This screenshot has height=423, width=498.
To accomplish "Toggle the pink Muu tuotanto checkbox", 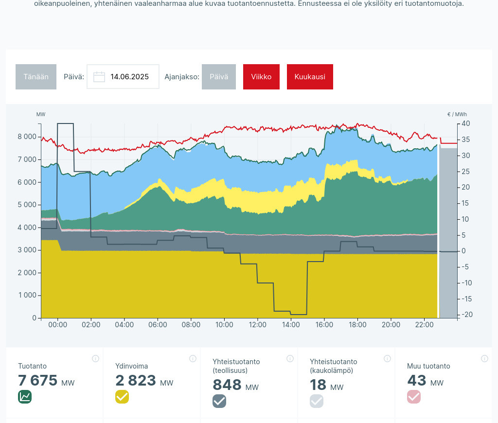I will point(414,397).
